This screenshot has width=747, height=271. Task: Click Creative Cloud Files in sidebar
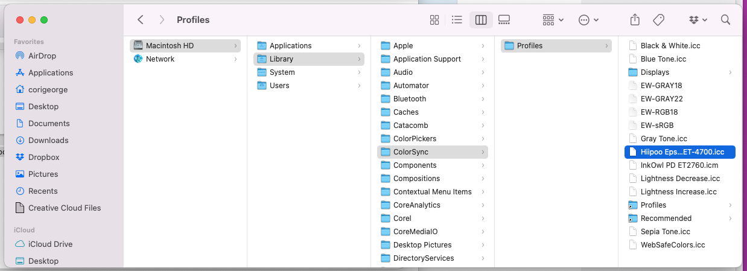point(65,208)
